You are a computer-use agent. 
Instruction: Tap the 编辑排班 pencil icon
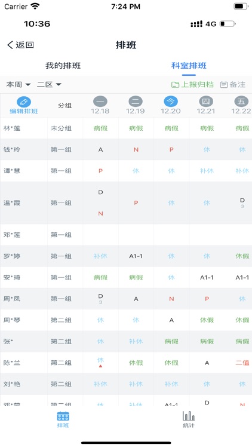click(x=24, y=102)
